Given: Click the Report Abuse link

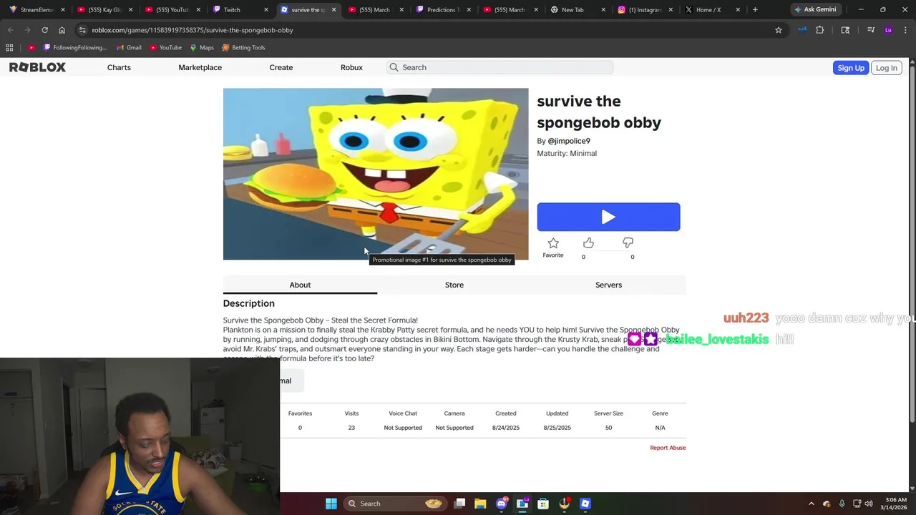Looking at the screenshot, I should [x=668, y=448].
